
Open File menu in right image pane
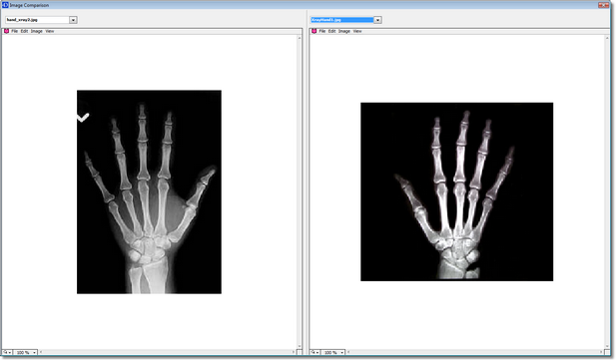pyautogui.click(x=322, y=31)
